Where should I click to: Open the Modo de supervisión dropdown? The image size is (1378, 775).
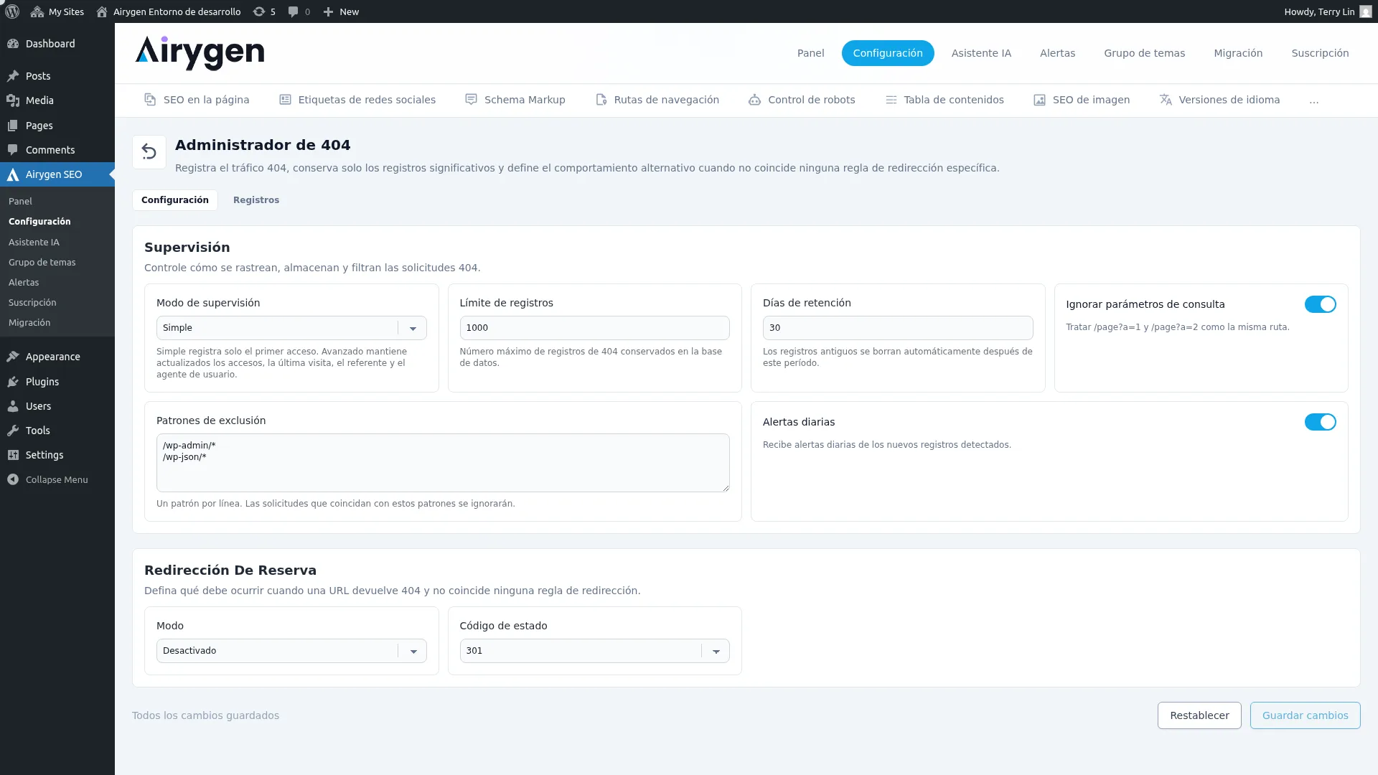(x=291, y=328)
